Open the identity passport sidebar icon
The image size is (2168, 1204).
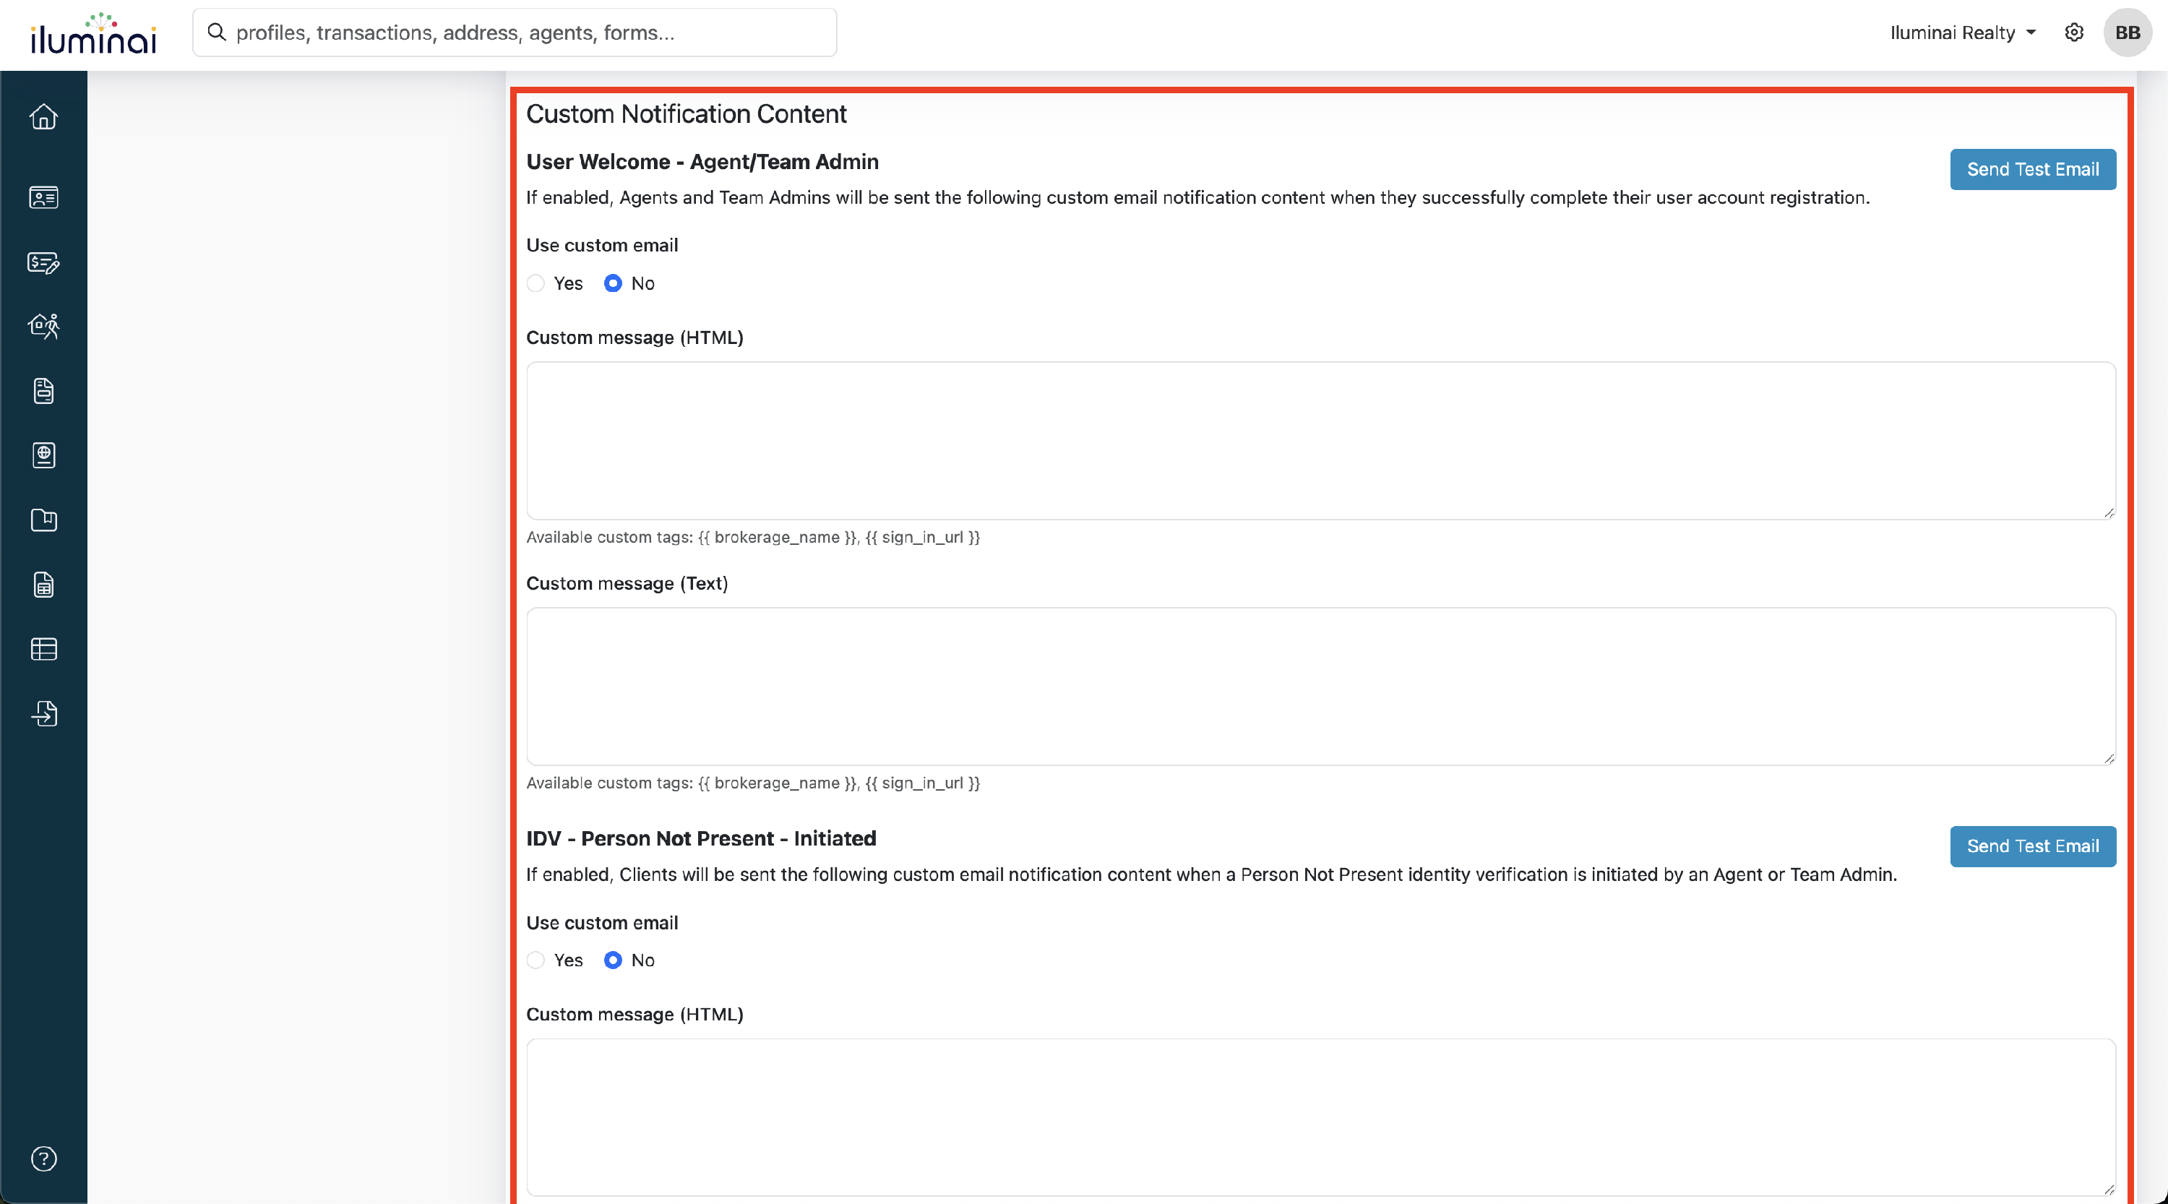[44, 455]
